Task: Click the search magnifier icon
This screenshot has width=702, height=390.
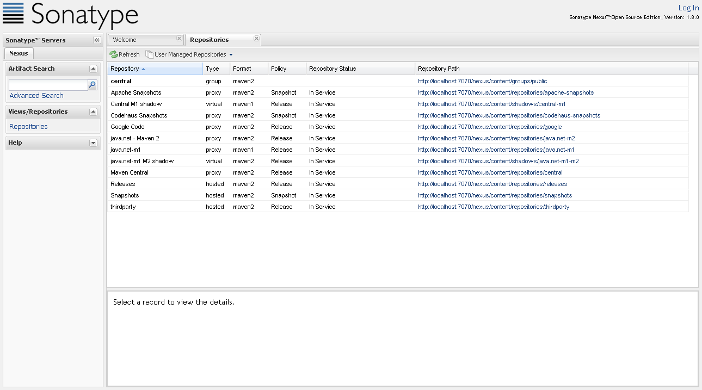Action: 93,85
